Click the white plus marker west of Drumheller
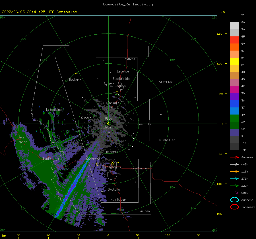Screen dimensions: 256x239 click(161, 114)
